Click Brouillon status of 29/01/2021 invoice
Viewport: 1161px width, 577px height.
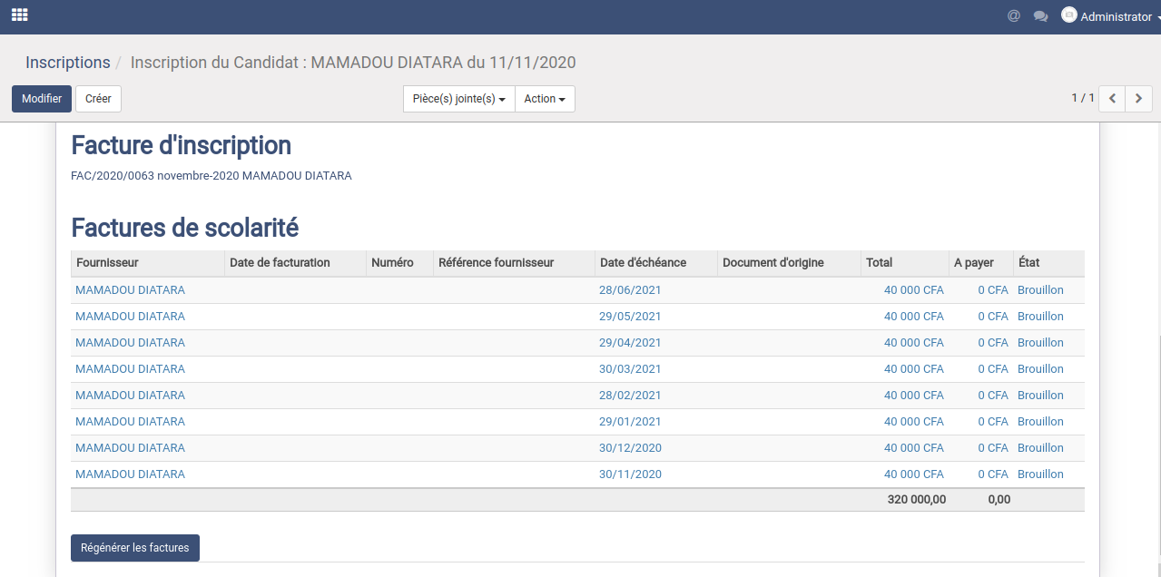[x=1040, y=422]
